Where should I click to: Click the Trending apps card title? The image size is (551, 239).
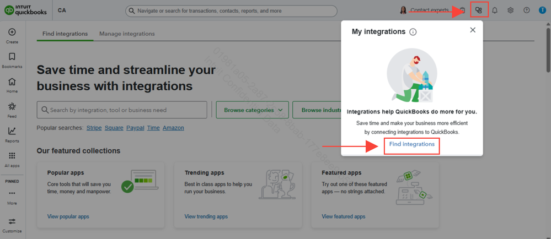click(x=205, y=173)
